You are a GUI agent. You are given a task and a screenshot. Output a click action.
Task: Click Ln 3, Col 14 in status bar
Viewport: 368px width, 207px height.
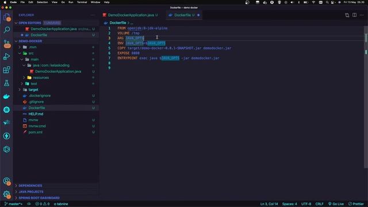269,204
